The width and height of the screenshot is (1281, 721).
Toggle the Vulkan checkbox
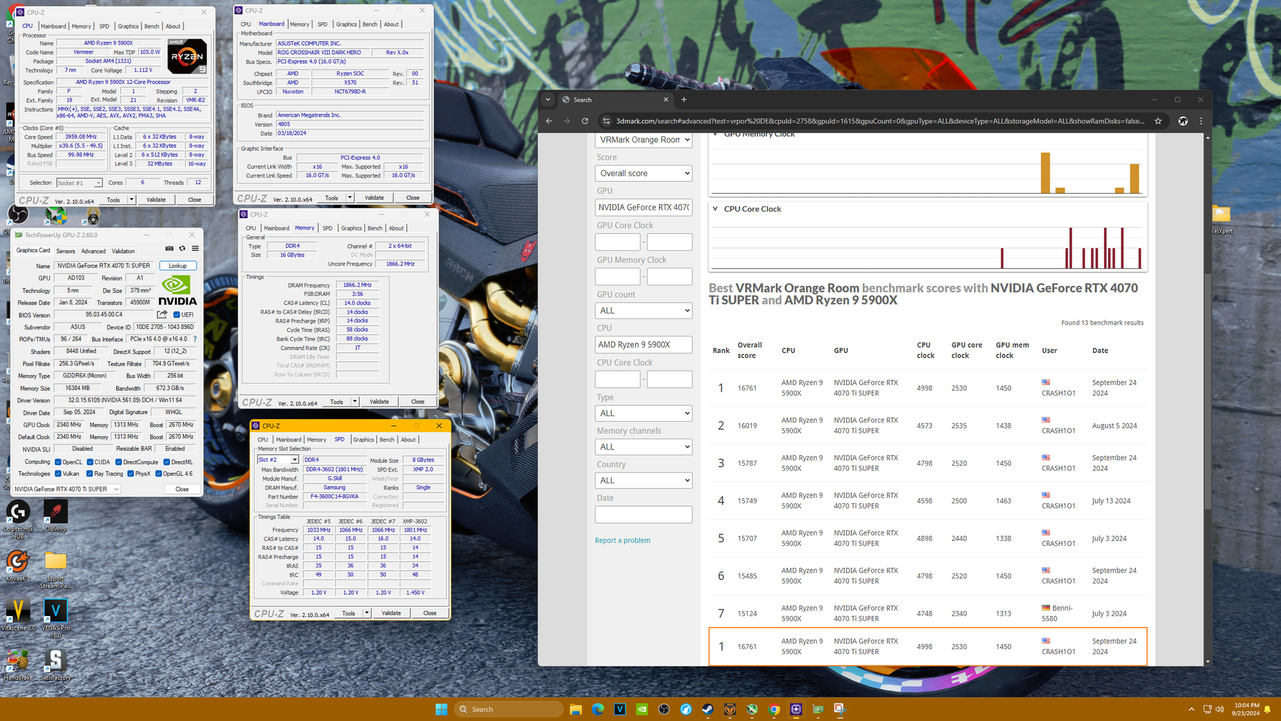coord(58,473)
